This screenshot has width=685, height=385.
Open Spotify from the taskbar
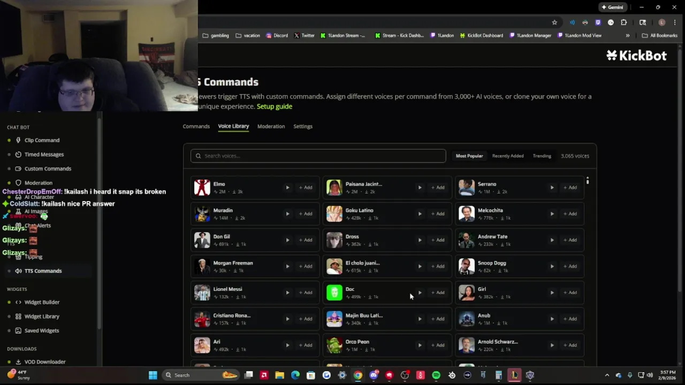(436, 375)
